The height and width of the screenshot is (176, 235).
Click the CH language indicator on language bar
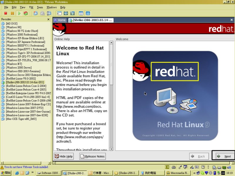[x=167, y=167]
